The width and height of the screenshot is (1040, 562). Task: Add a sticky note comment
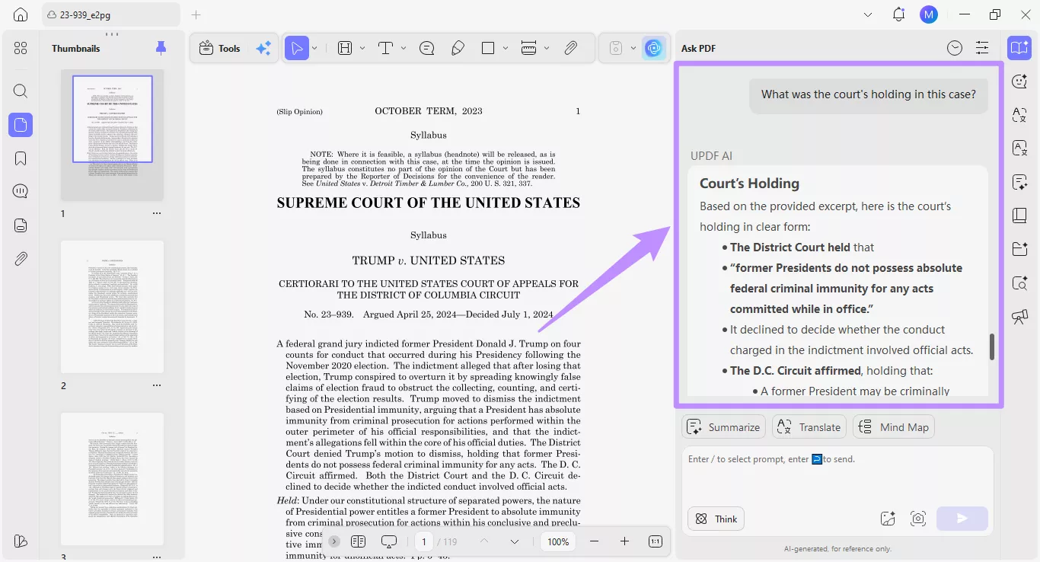pyautogui.click(x=427, y=48)
